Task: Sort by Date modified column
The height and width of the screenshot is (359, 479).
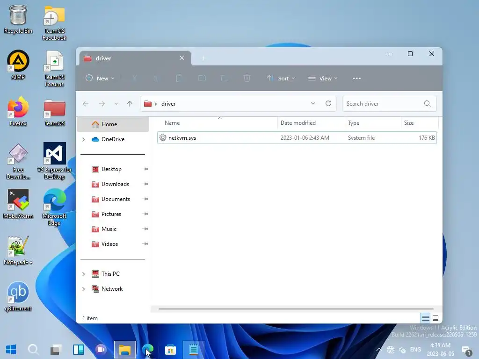Action: (311, 123)
